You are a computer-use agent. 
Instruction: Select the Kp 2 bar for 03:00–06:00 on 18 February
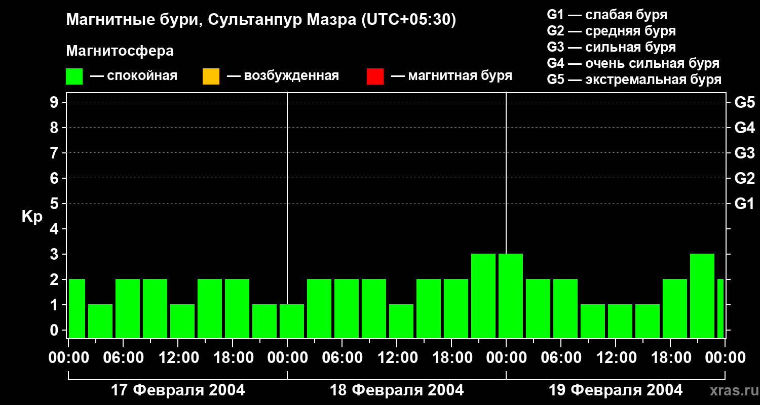[319, 309]
